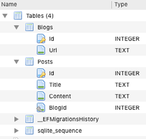Click the Title column field icon
146x139 pixels.
(41, 85)
